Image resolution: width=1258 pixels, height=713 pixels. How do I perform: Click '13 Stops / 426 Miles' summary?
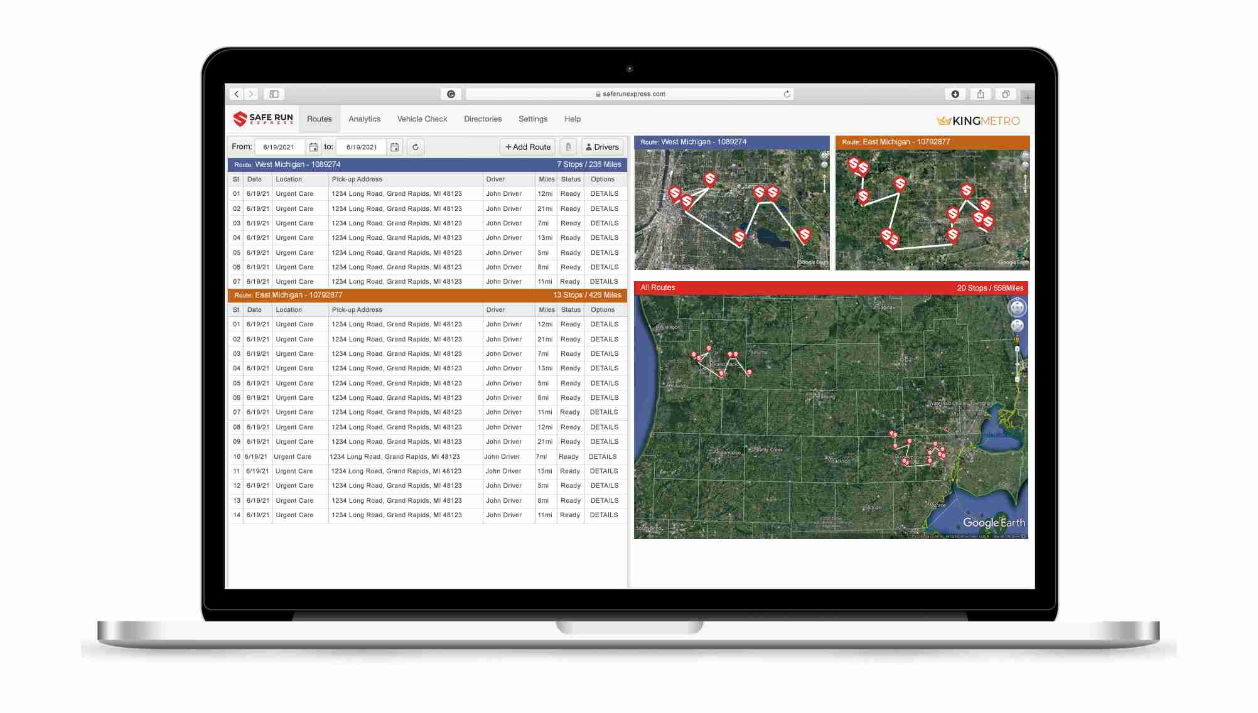click(587, 295)
